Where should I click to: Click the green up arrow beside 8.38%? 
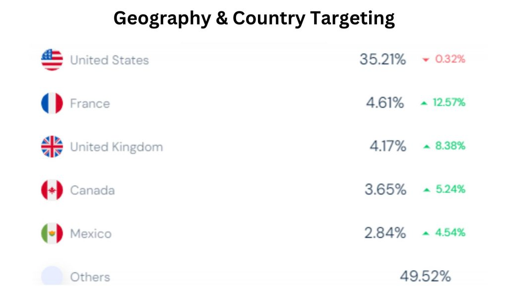tap(426, 146)
